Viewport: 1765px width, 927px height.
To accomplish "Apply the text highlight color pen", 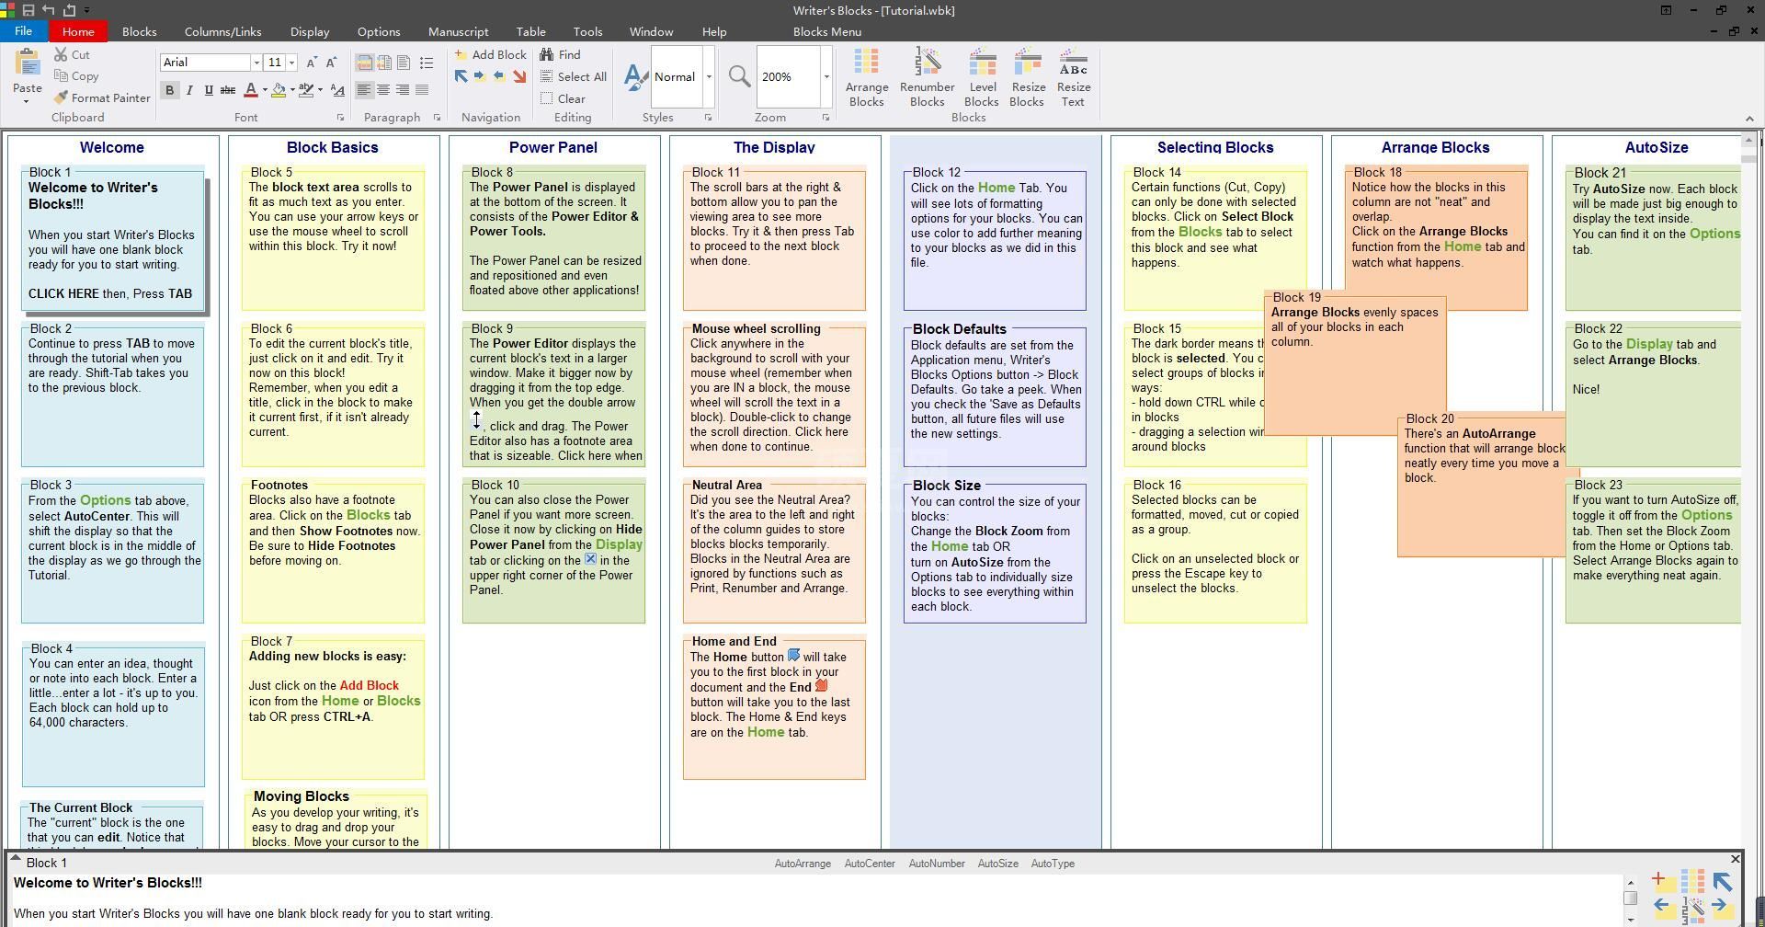I will pyautogui.click(x=306, y=90).
